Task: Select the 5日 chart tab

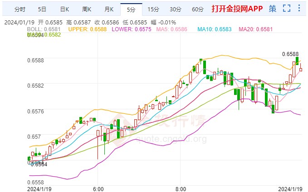Action: coord(42,9)
